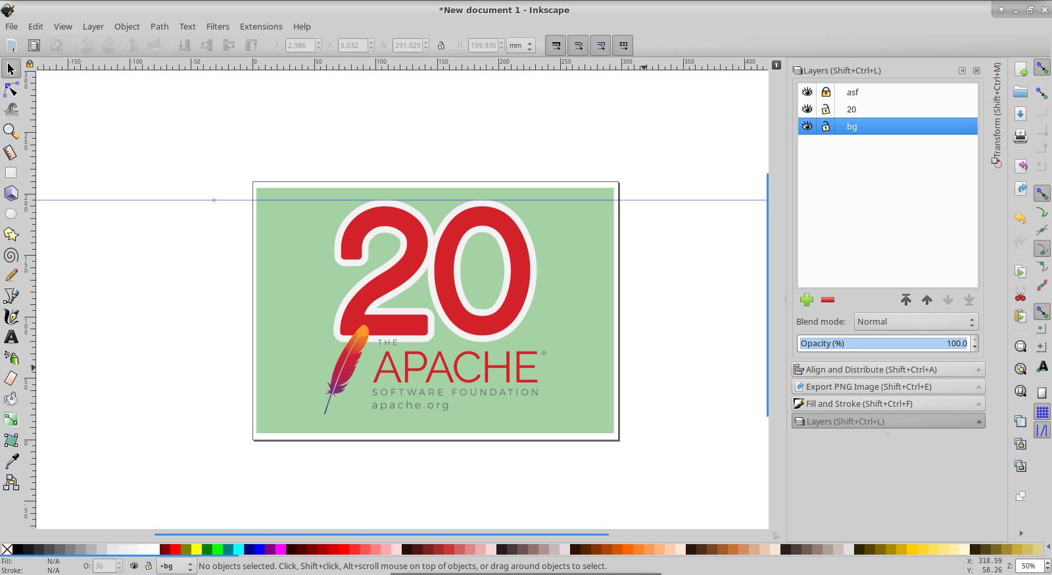Select the Ellipse tool
The height and width of the screenshot is (575, 1052).
tap(11, 214)
